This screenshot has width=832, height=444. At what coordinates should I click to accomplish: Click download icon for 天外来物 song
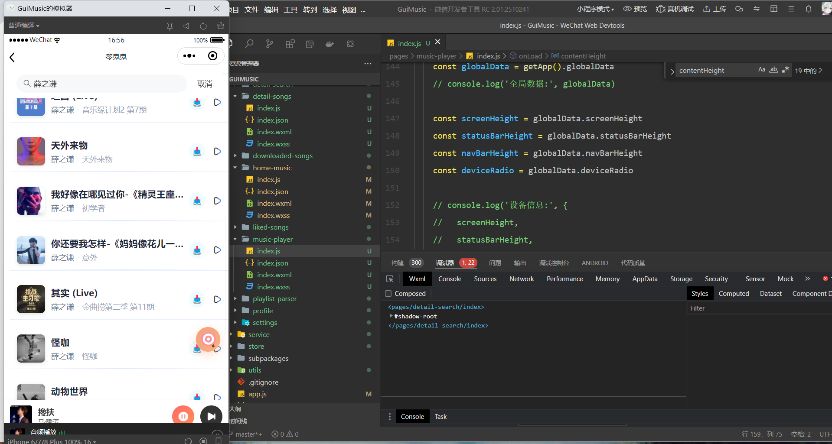click(x=197, y=152)
